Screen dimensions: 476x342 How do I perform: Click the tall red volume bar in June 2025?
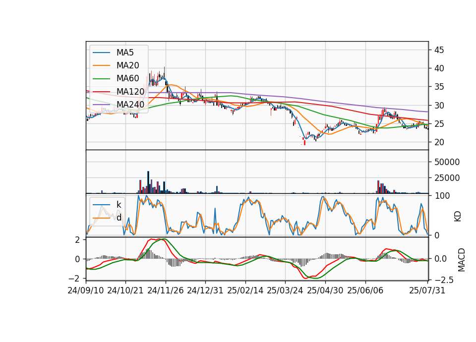[378, 187]
